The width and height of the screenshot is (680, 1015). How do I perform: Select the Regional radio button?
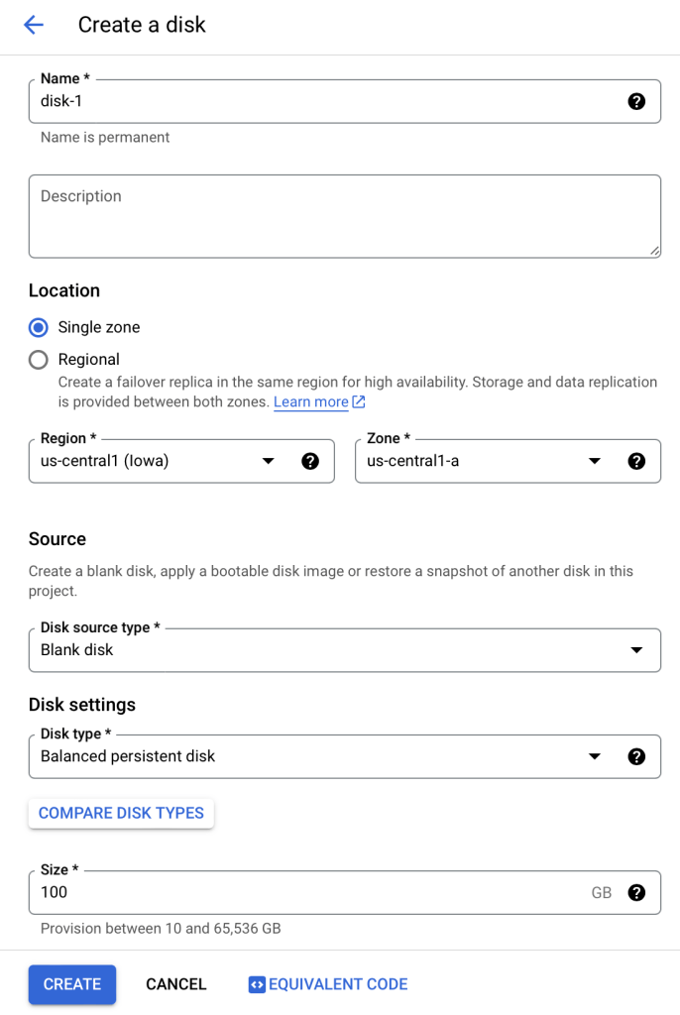click(x=39, y=360)
